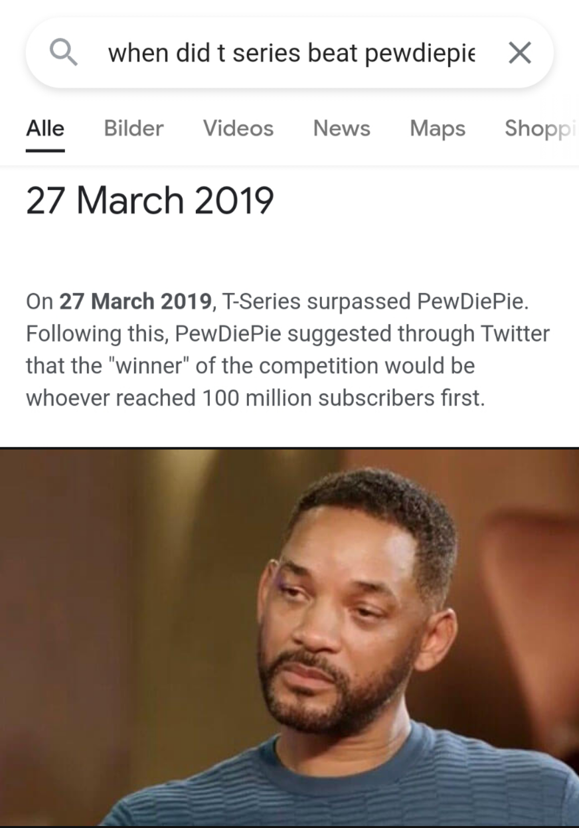This screenshot has height=828, width=579.
Task: Click the bold "27 March 2019" snippet text
Action: click(x=136, y=301)
